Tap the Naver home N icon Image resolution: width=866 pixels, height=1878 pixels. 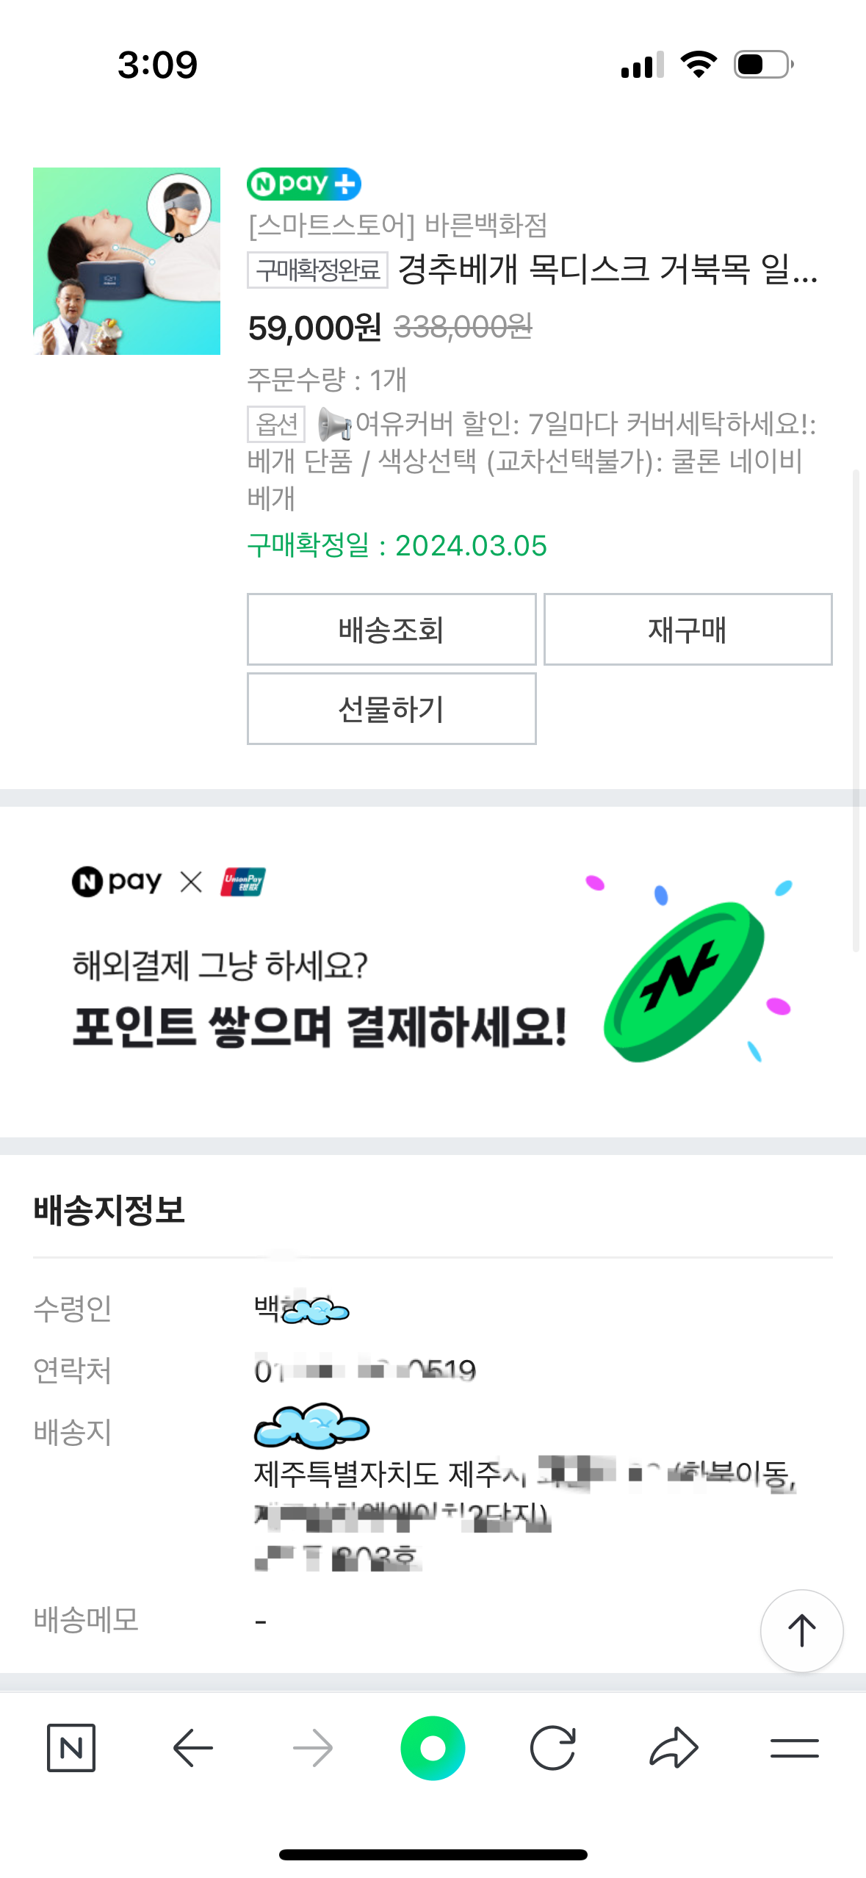[x=71, y=1748]
